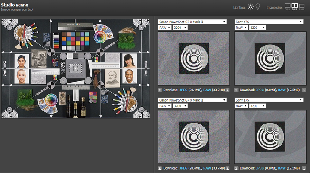Open ISO 3200 dropdown for bottom-left Canon
This screenshot has width=310, height=173.
[180, 106]
